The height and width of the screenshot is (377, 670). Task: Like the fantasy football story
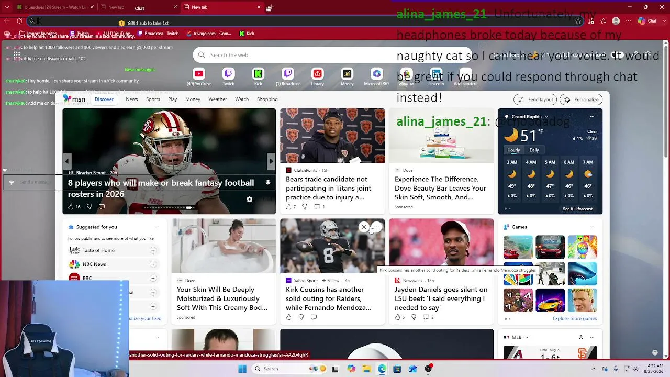click(74, 207)
